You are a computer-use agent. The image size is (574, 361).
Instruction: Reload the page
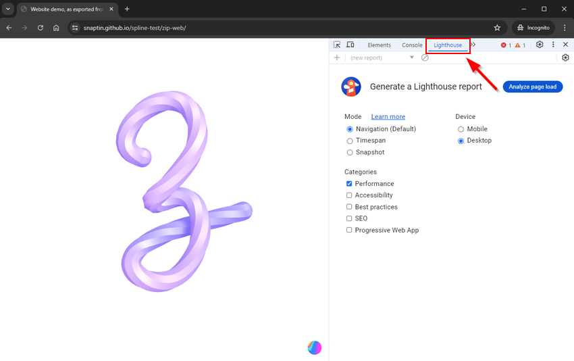(41, 28)
